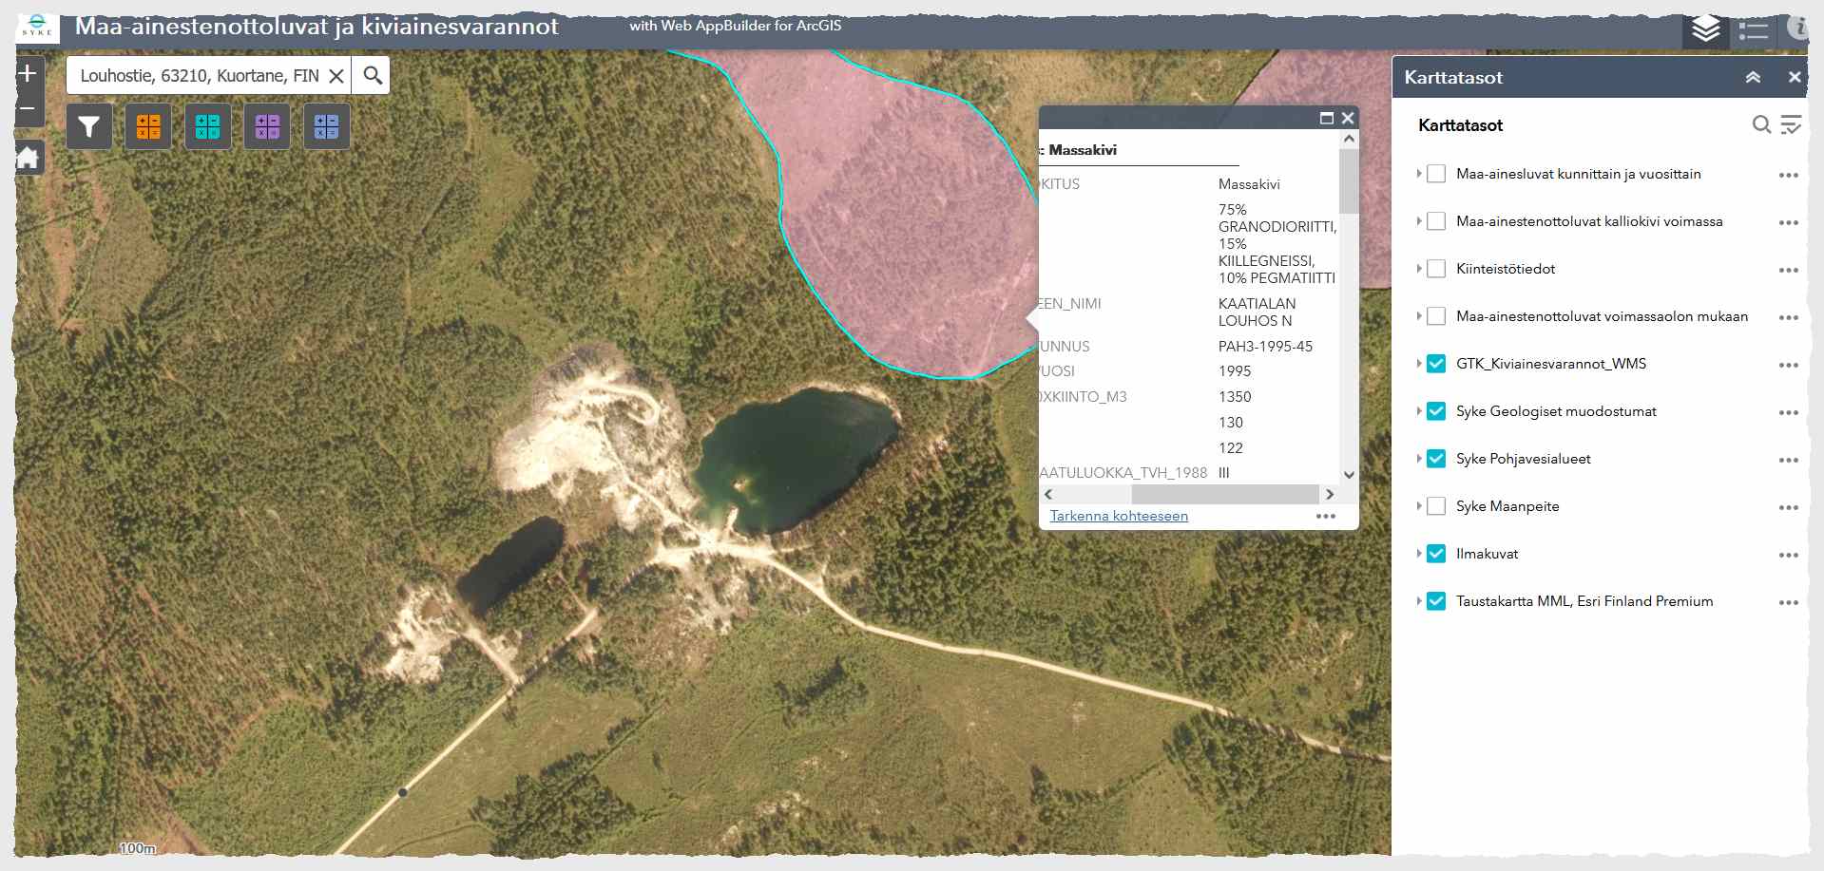Click the Tarkenna kohteeseen link

[1119, 516]
